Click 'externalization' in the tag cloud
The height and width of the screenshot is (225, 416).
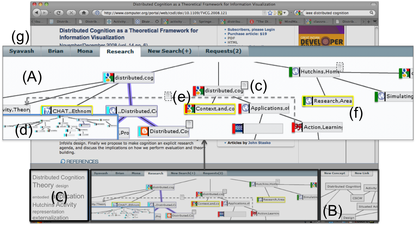pos(50,218)
